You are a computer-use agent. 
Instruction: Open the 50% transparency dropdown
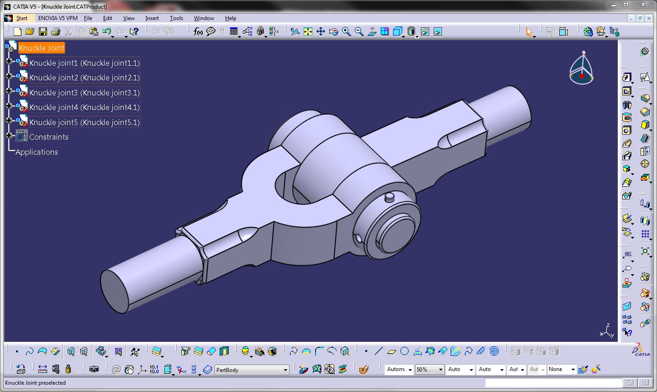click(x=430, y=369)
